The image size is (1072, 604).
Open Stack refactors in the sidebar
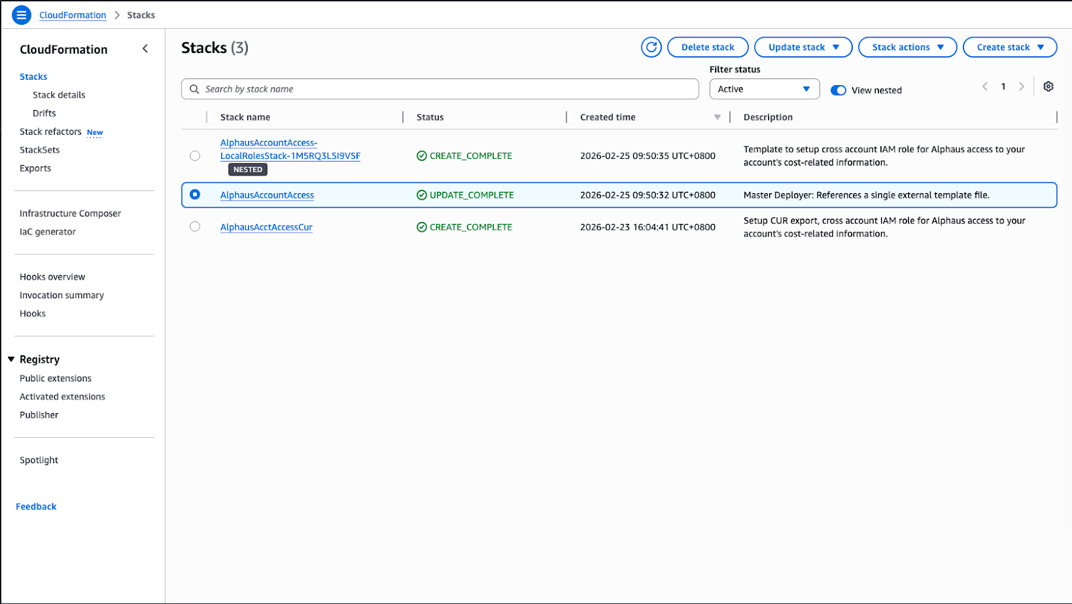click(x=50, y=131)
